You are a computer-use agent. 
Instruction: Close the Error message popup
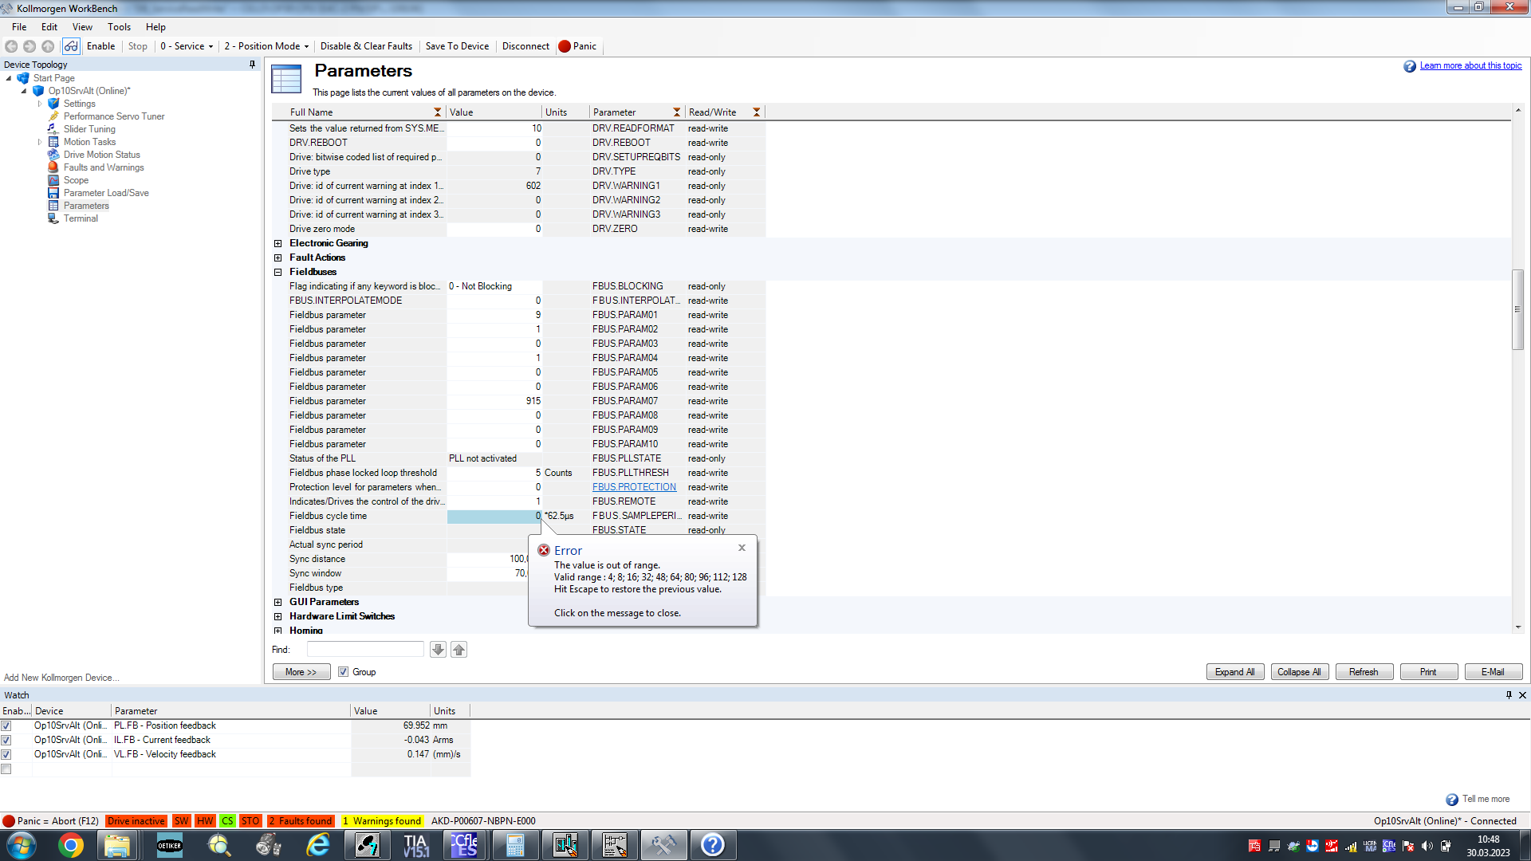coord(742,548)
